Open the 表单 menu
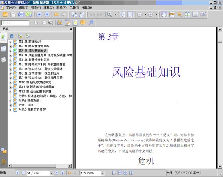223x177 pixels. (x=61, y=7)
